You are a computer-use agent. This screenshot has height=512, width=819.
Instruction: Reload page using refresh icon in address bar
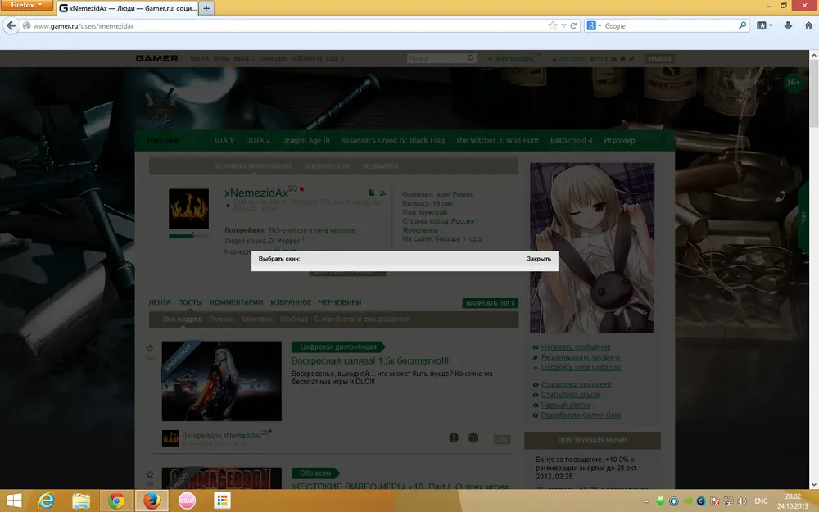coord(573,26)
